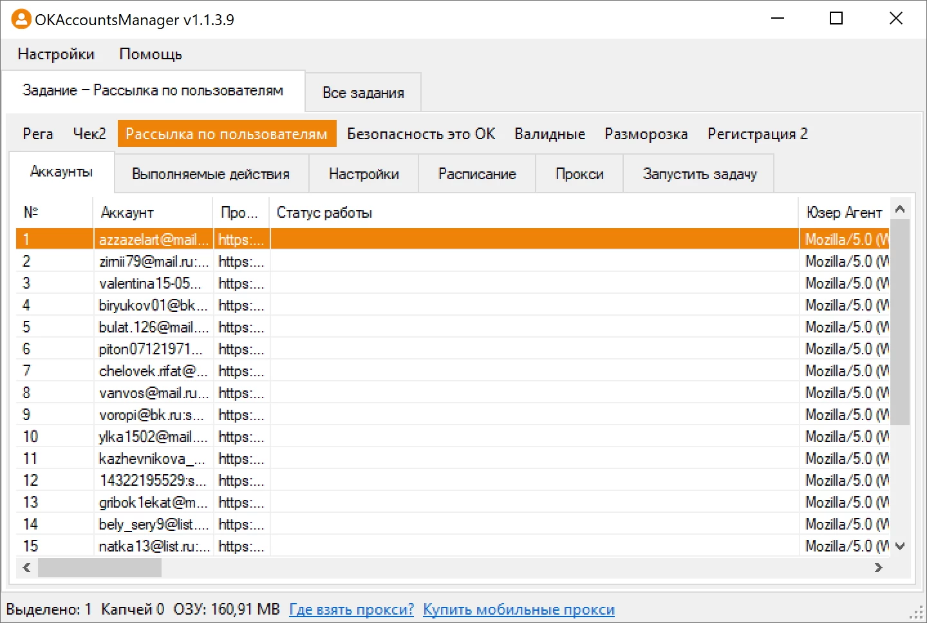Click the OKAccountsManager app icon

click(21, 19)
